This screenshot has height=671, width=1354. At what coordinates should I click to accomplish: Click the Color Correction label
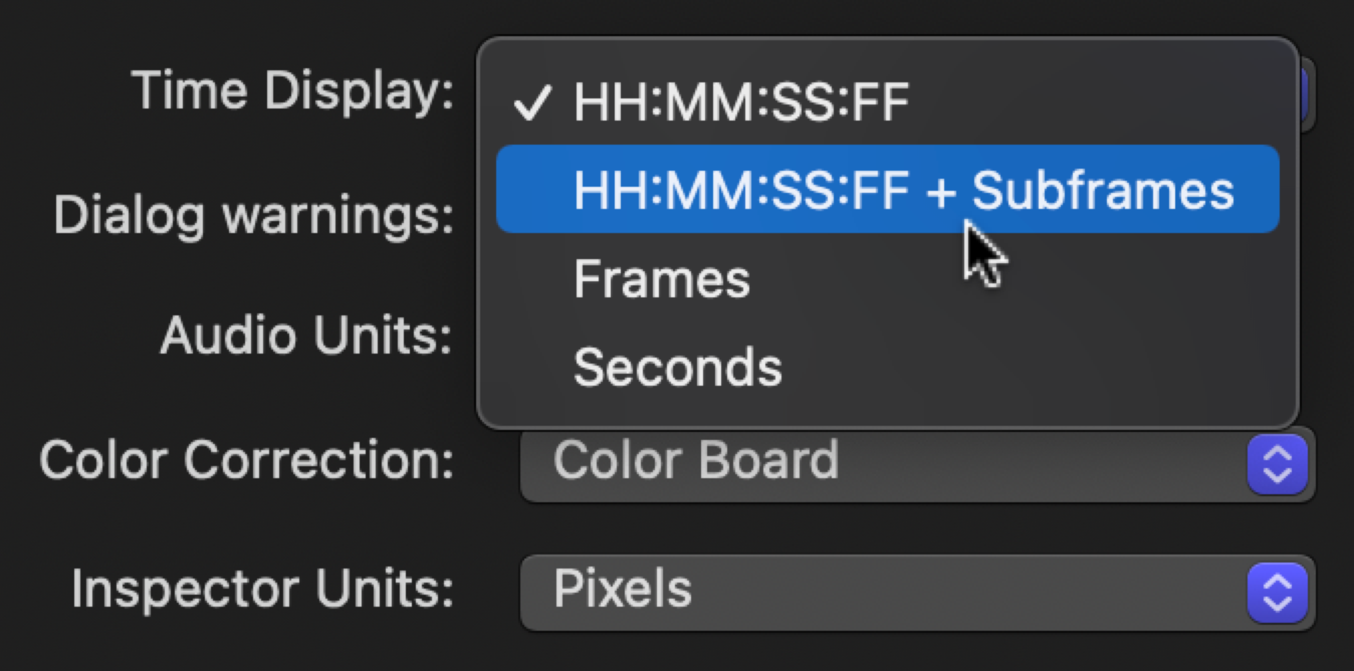[246, 460]
